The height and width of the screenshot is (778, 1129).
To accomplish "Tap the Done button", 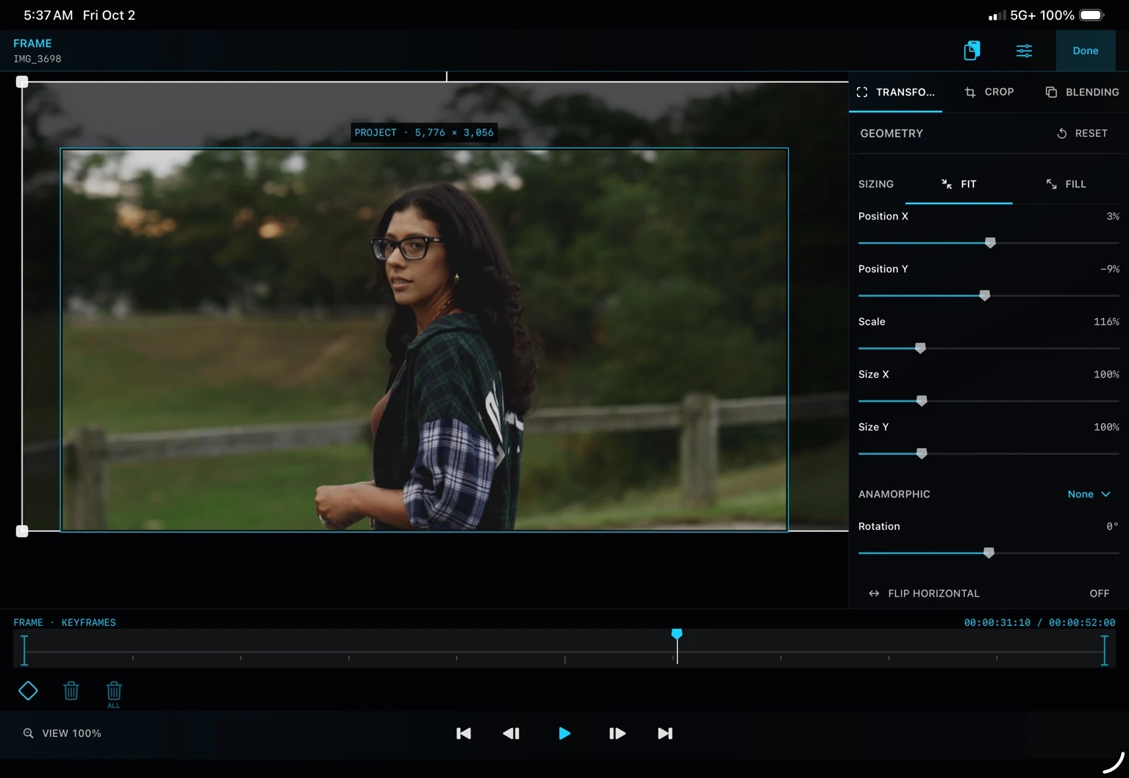I will pos(1085,51).
